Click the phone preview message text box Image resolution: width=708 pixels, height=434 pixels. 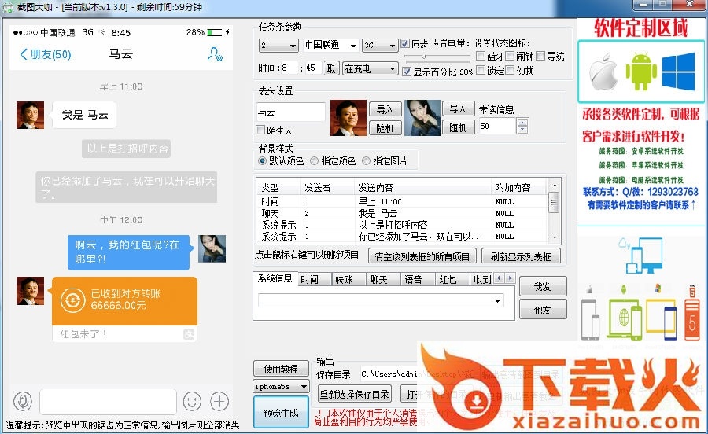[108, 401]
